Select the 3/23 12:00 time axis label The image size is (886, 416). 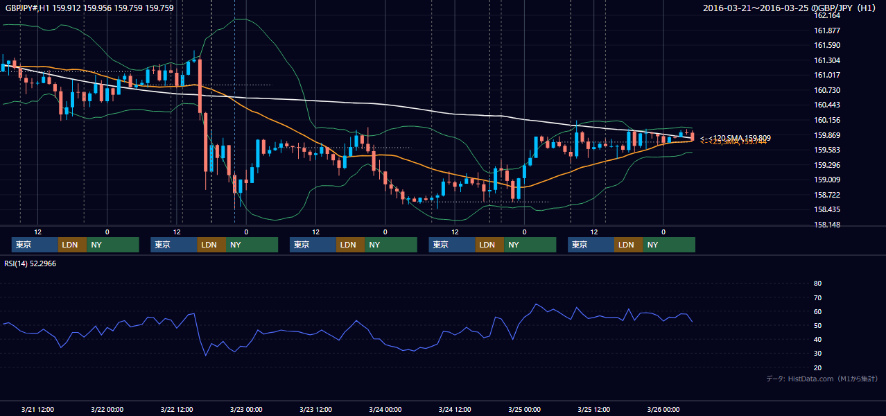(315, 409)
